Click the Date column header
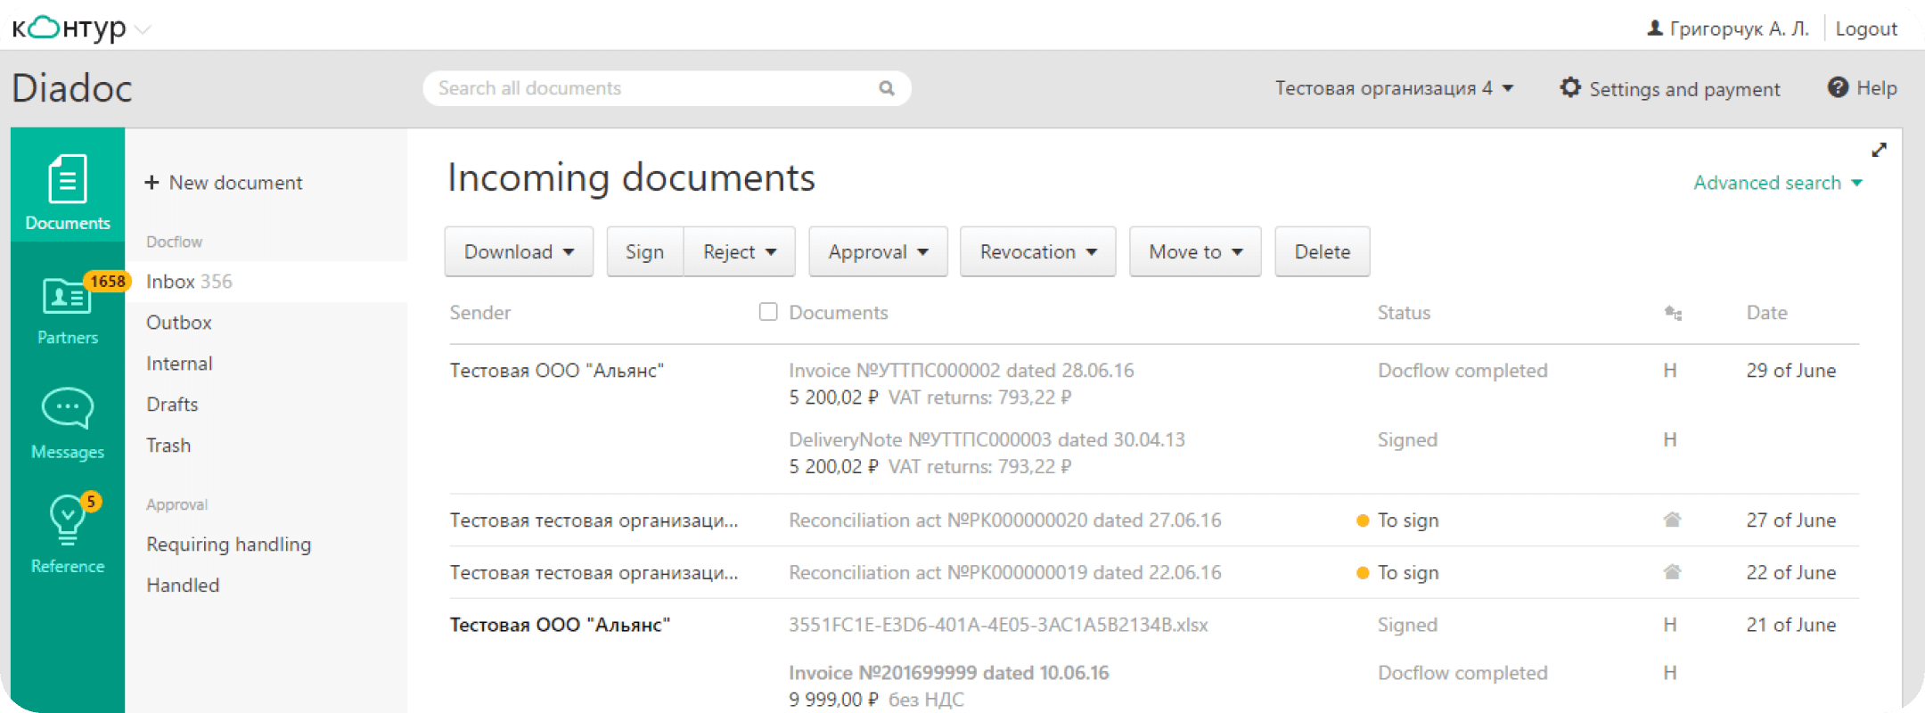The image size is (1925, 713). point(1767,313)
